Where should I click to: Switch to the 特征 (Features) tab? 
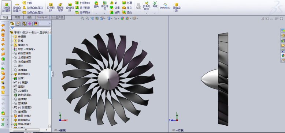tap(5, 18)
